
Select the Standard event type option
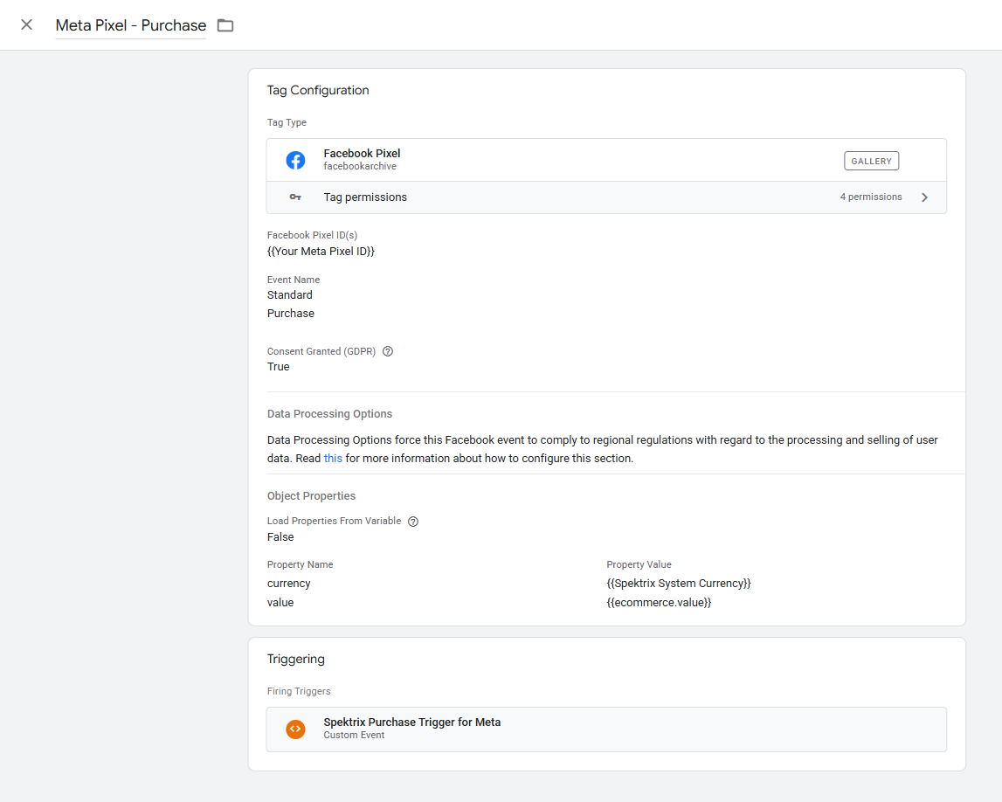[289, 294]
